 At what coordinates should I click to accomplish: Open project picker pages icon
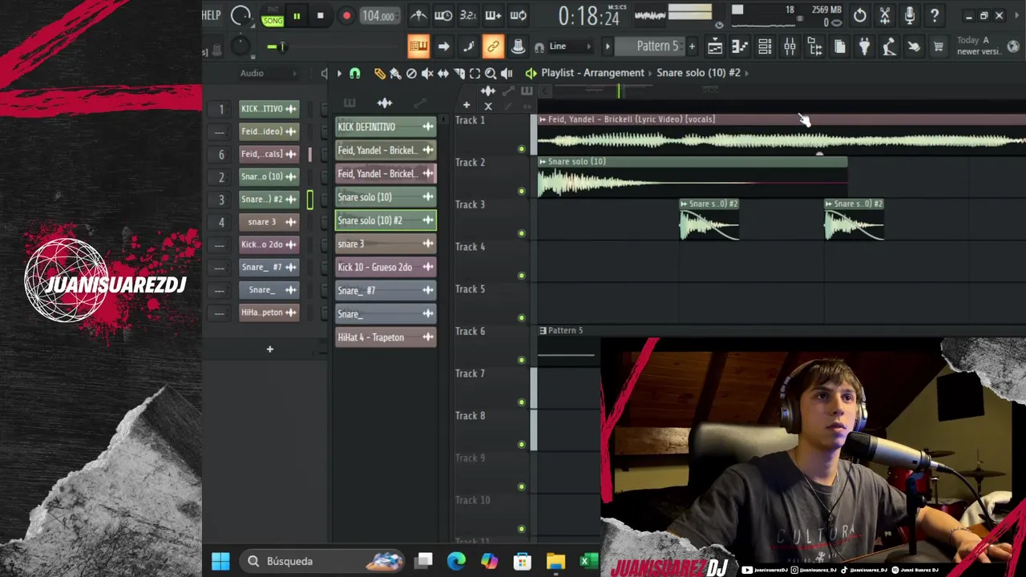839,47
